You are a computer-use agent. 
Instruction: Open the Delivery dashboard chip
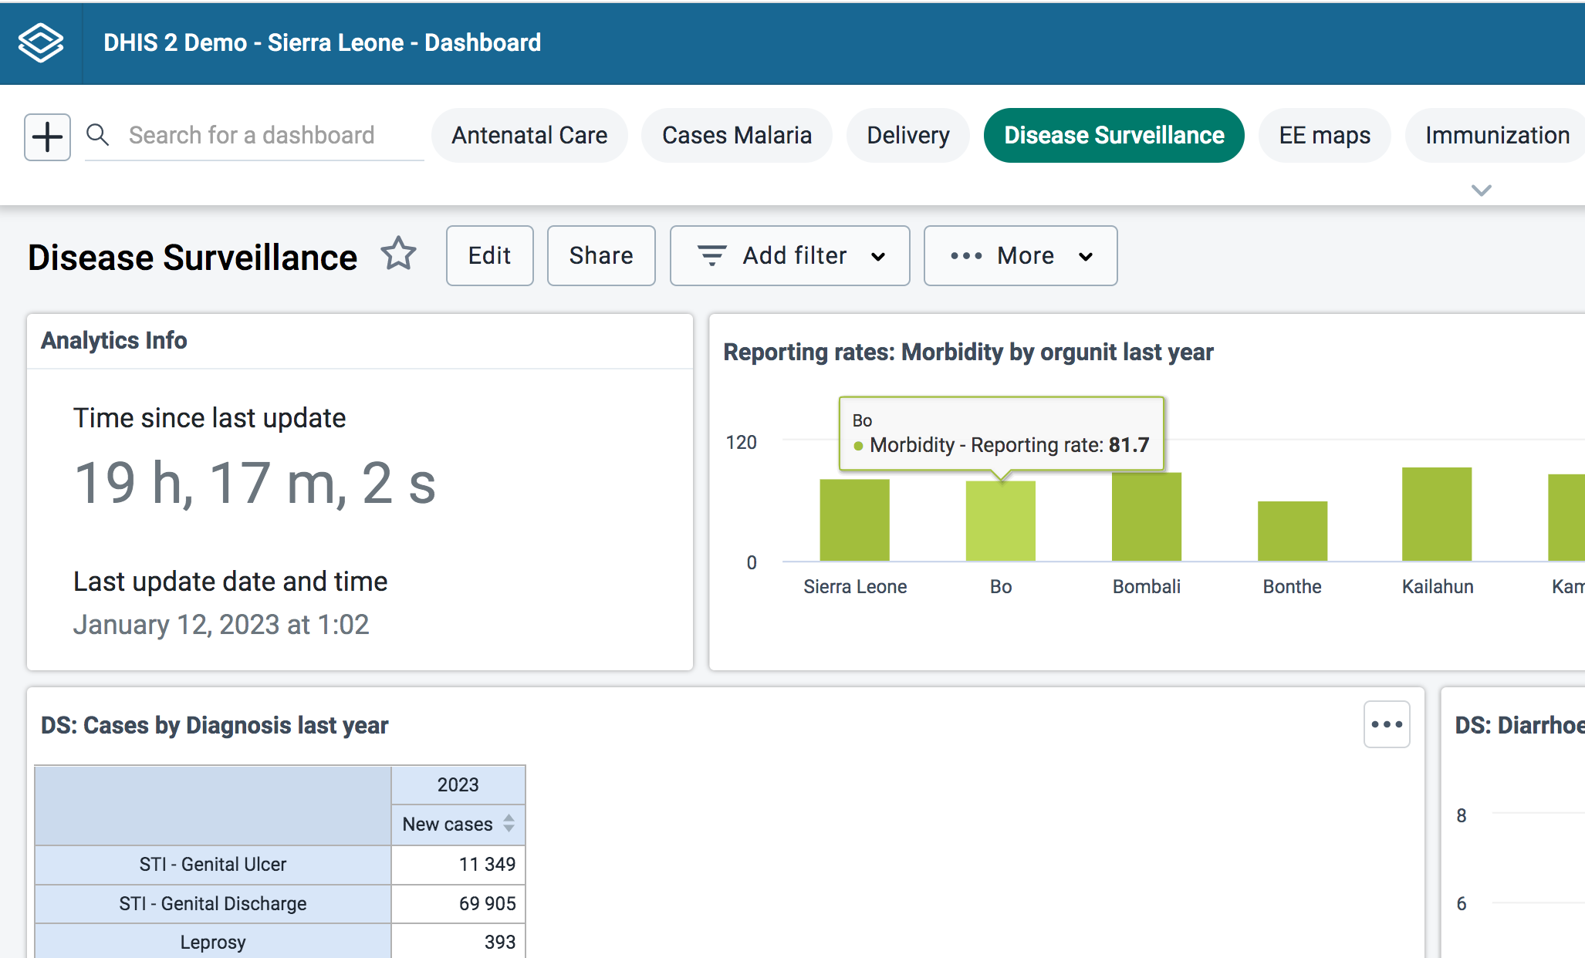click(x=907, y=135)
